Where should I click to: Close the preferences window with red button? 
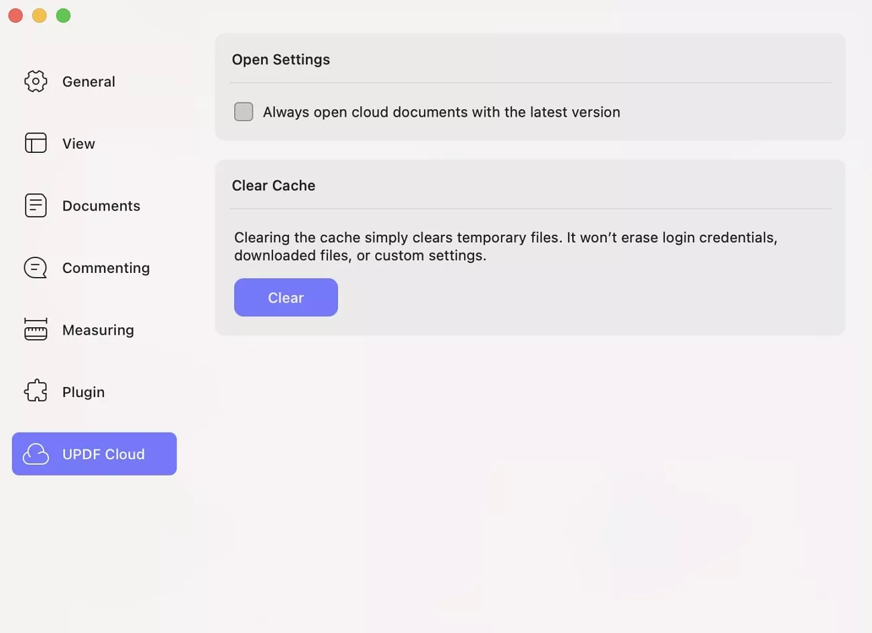(x=15, y=15)
